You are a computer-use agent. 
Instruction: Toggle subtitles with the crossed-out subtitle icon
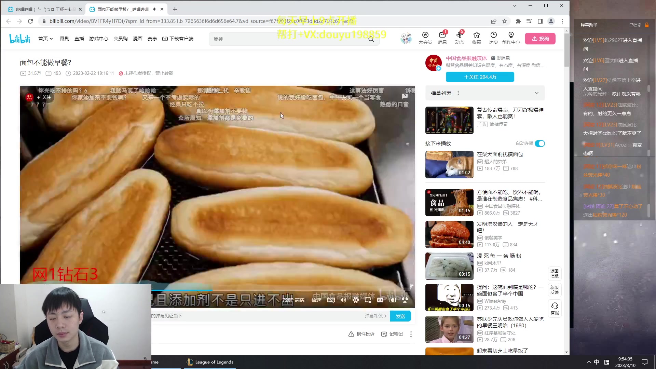[331, 300]
